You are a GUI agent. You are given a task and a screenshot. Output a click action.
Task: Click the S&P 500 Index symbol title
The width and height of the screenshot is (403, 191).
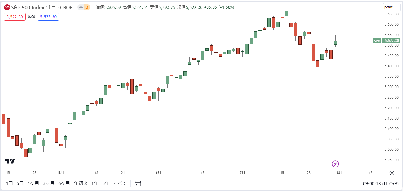click(28, 8)
